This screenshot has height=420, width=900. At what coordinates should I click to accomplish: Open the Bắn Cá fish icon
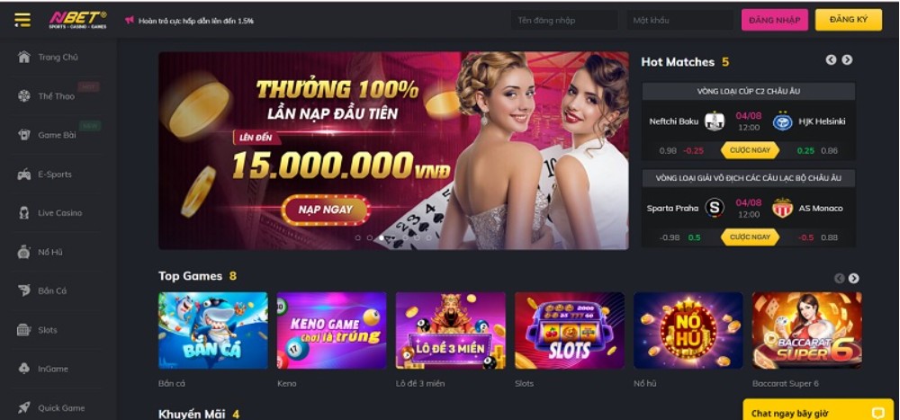pyautogui.click(x=23, y=290)
